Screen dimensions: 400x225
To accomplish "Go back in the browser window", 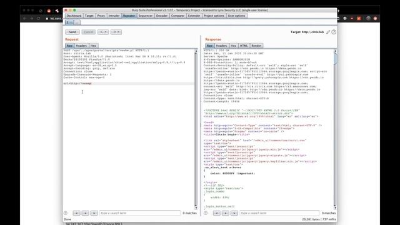I will [24, 18].
